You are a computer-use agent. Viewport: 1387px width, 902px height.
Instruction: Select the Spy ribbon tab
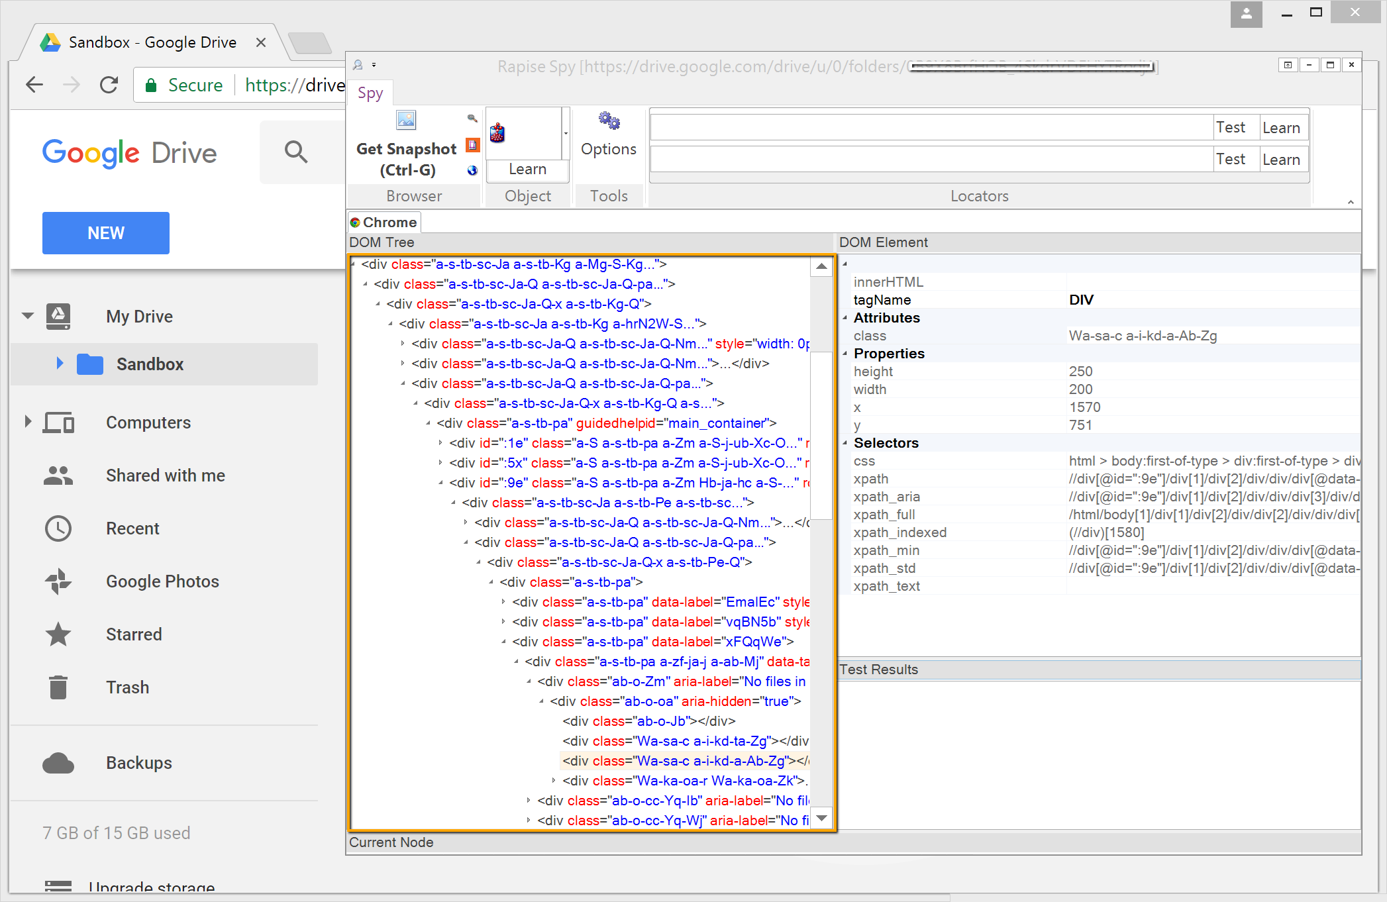tap(370, 93)
